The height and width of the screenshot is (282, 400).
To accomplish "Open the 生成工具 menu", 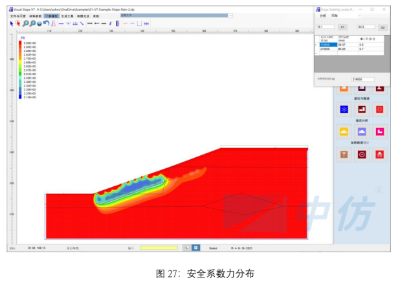I will [69, 15].
